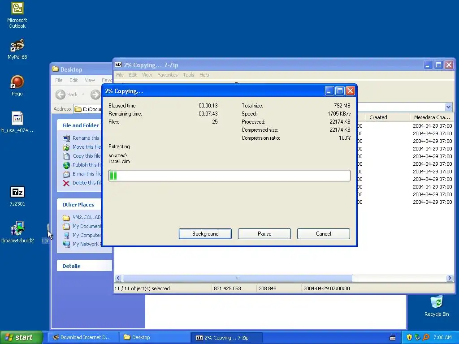The image size is (459, 344).
Task: Click the Forward arrow in Desktop window
Action: click(95, 95)
